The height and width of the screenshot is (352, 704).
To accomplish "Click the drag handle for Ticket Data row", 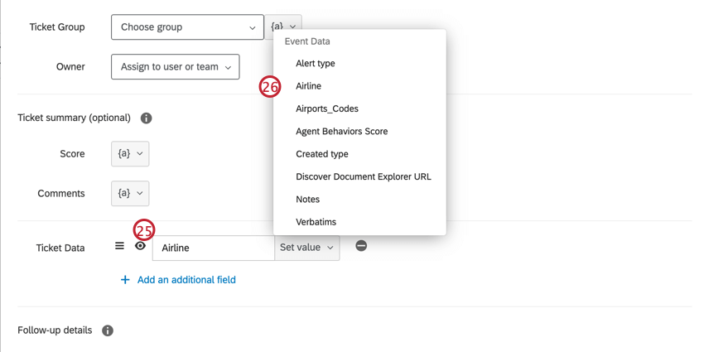I will coord(119,246).
